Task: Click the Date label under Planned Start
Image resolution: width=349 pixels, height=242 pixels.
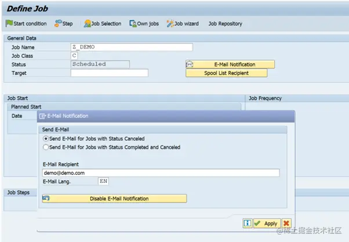Action: coord(17,116)
